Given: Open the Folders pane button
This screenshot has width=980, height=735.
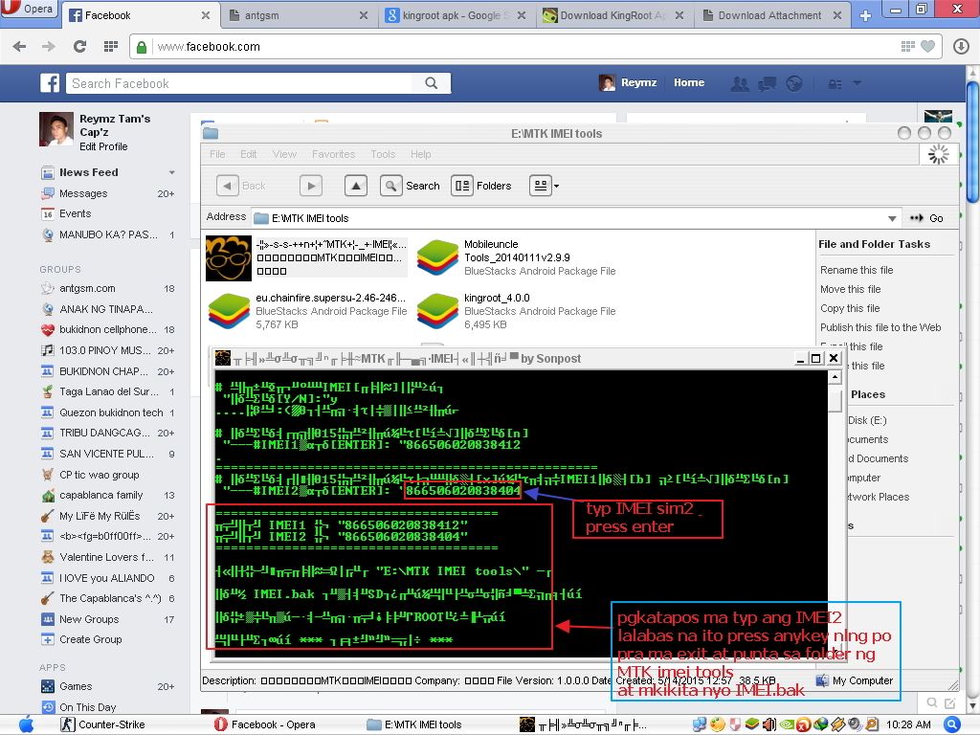Looking at the screenshot, I should pos(481,186).
